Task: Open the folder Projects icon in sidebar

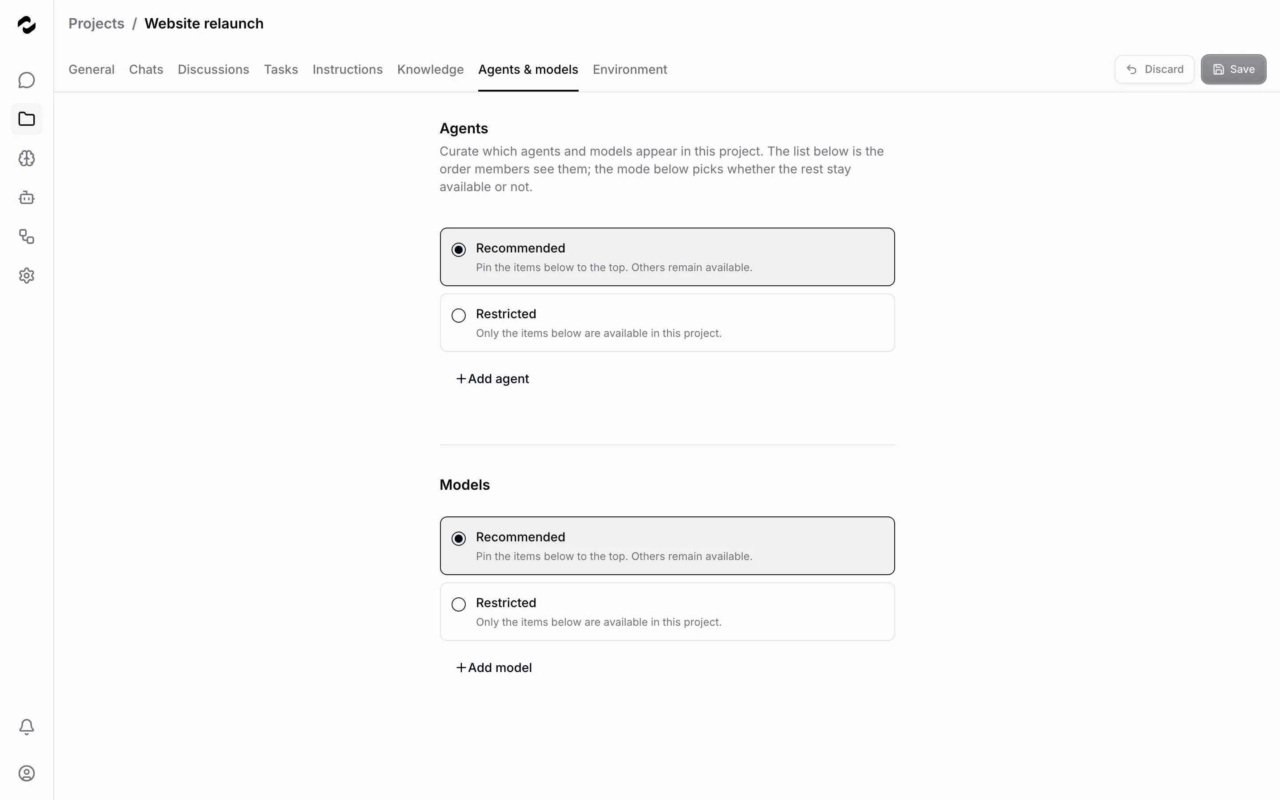Action: coord(27,119)
